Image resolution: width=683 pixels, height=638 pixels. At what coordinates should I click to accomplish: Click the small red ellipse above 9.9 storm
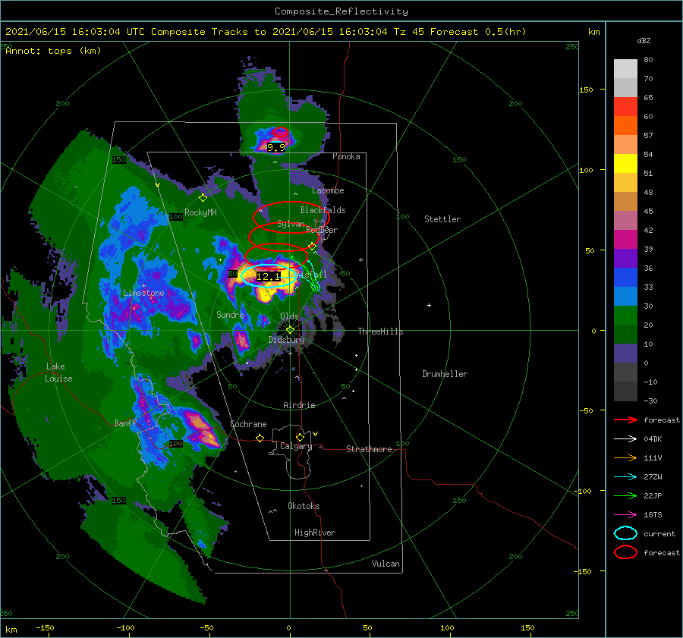coord(281,132)
